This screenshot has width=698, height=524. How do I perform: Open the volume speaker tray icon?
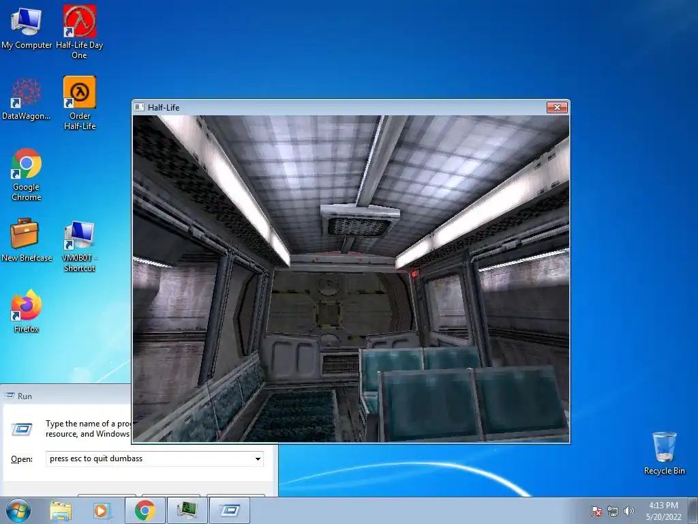tap(628, 511)
